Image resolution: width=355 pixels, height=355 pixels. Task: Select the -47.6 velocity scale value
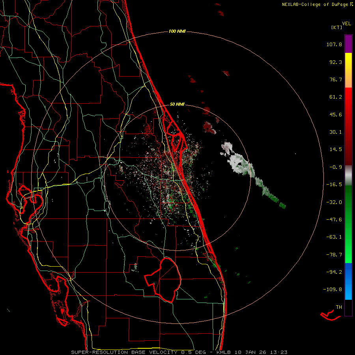pos(334,220)
